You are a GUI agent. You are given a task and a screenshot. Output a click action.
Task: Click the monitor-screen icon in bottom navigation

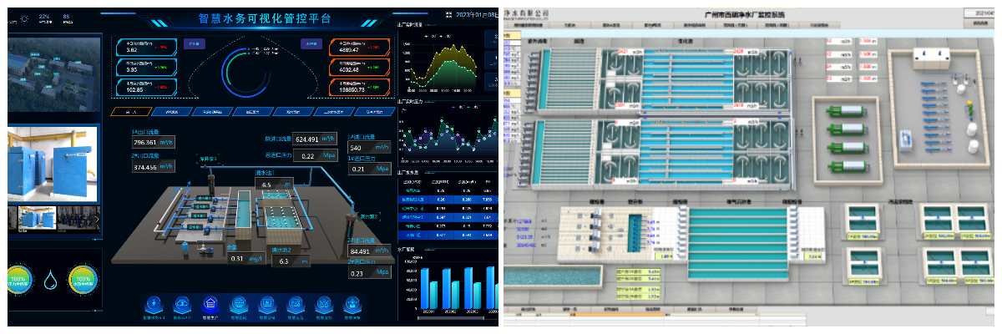tap(267, 304)
